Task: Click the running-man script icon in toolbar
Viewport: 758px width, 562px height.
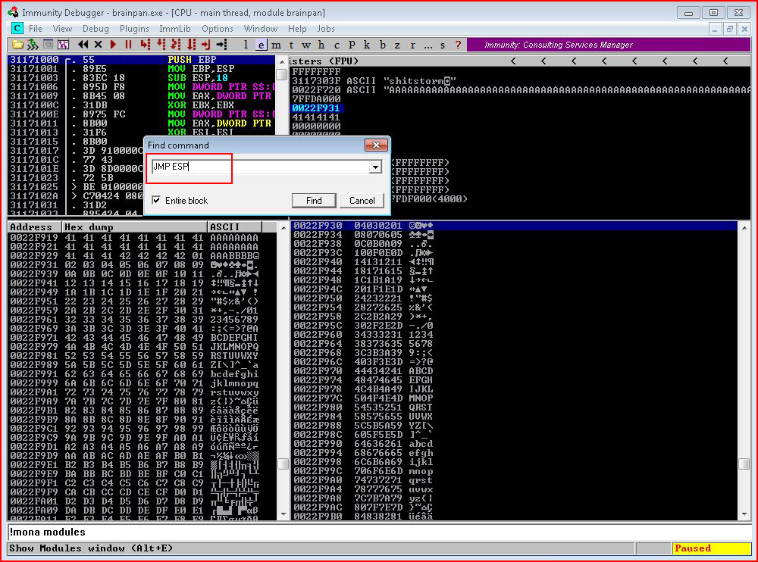Action: point(33,45)
